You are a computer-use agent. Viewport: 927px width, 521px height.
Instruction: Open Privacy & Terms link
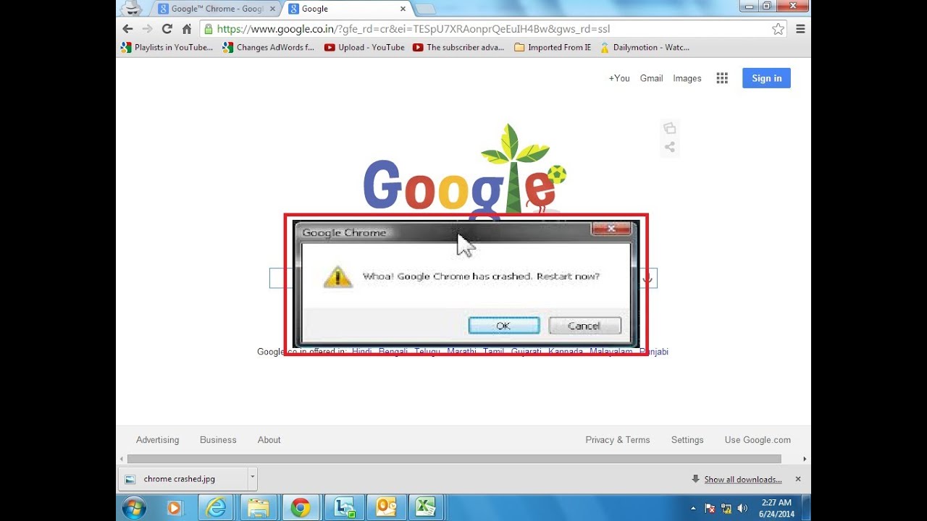[x=618, y=440]
